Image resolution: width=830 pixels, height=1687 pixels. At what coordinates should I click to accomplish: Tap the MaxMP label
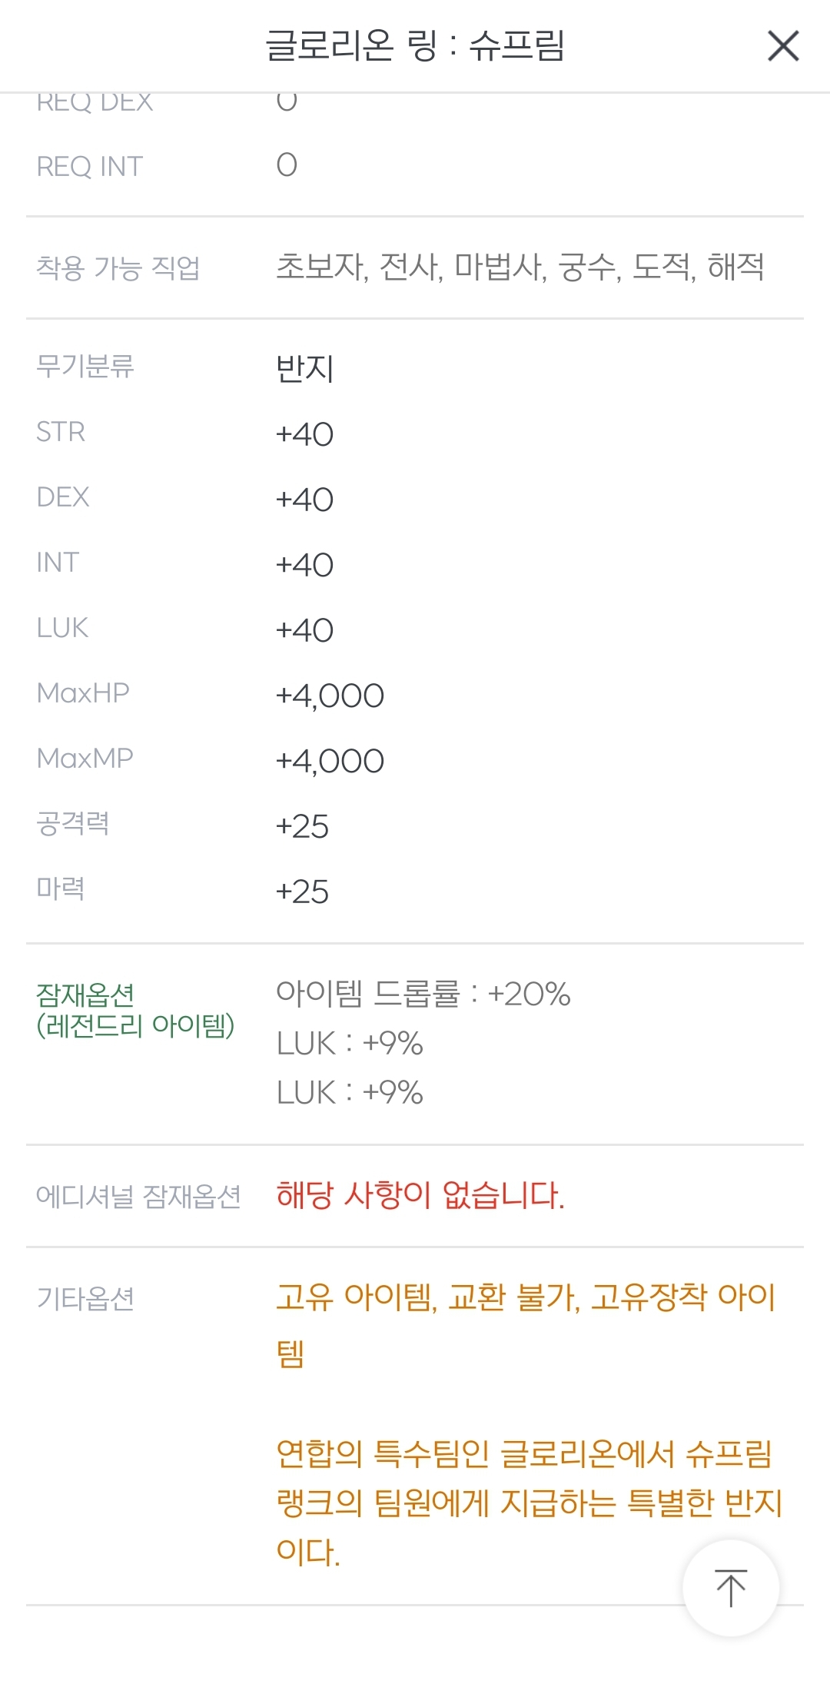pyautogui.click(x=85, y=759)
